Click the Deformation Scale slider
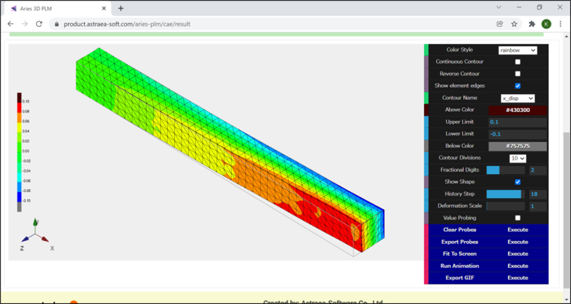Viewport: 571px width, 304px height. [x=505, y=206]
